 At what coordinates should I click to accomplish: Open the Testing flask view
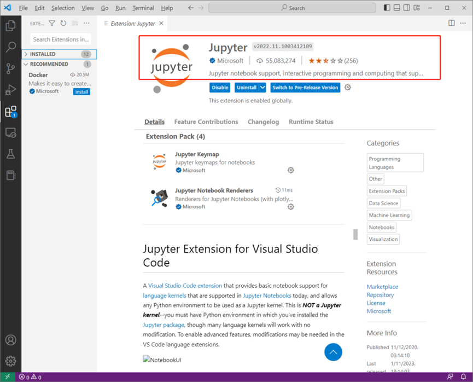(x=10, y=154)
